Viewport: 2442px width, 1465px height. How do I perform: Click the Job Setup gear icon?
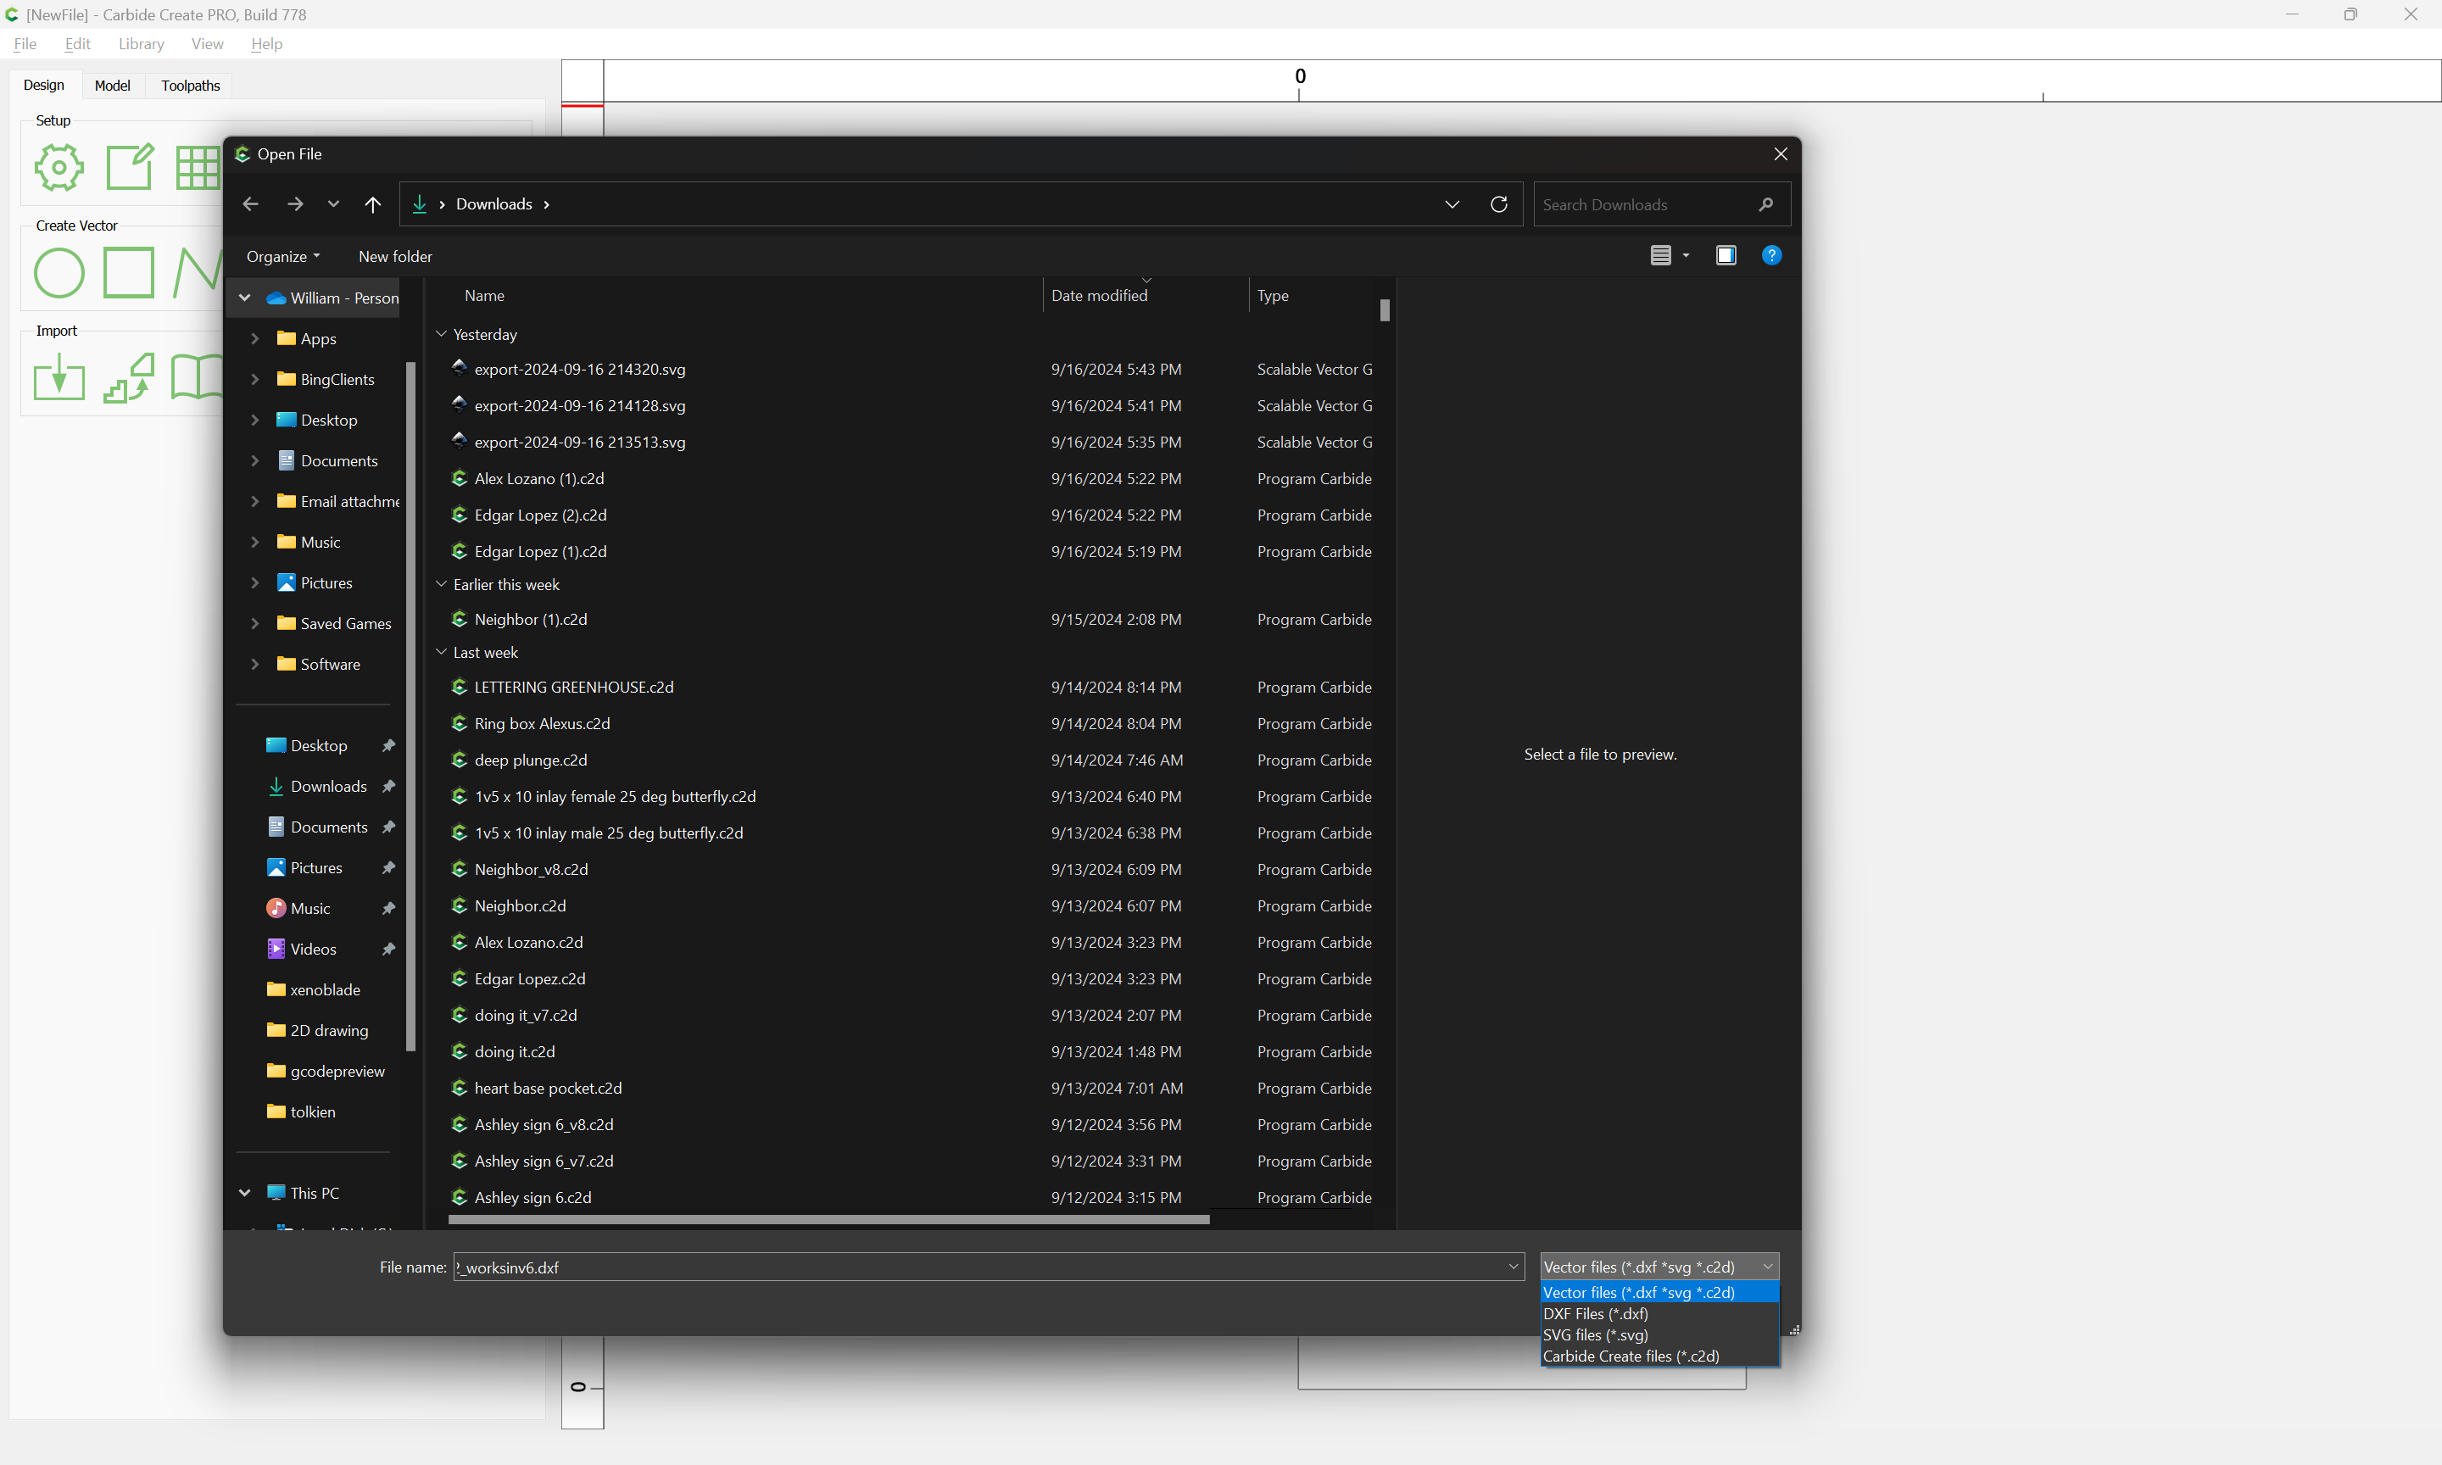(x=59, y=168)
